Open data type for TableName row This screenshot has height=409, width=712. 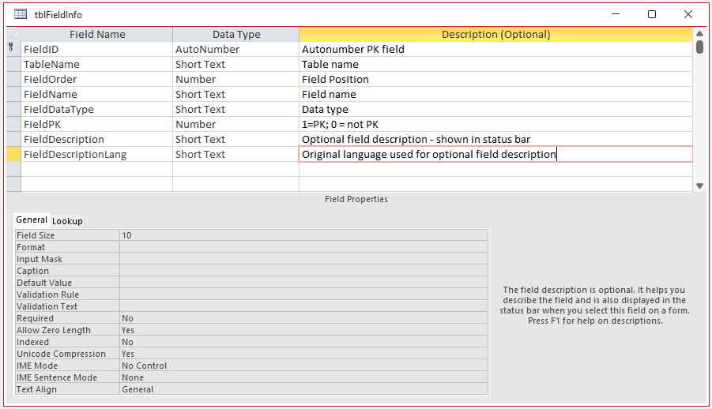coord(236,64)
